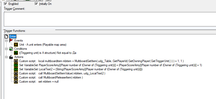This screenshot has width=216, height=99.
Task: Click the X= icon for LocalText2 variable action
Action: click(x=16, y=69)
